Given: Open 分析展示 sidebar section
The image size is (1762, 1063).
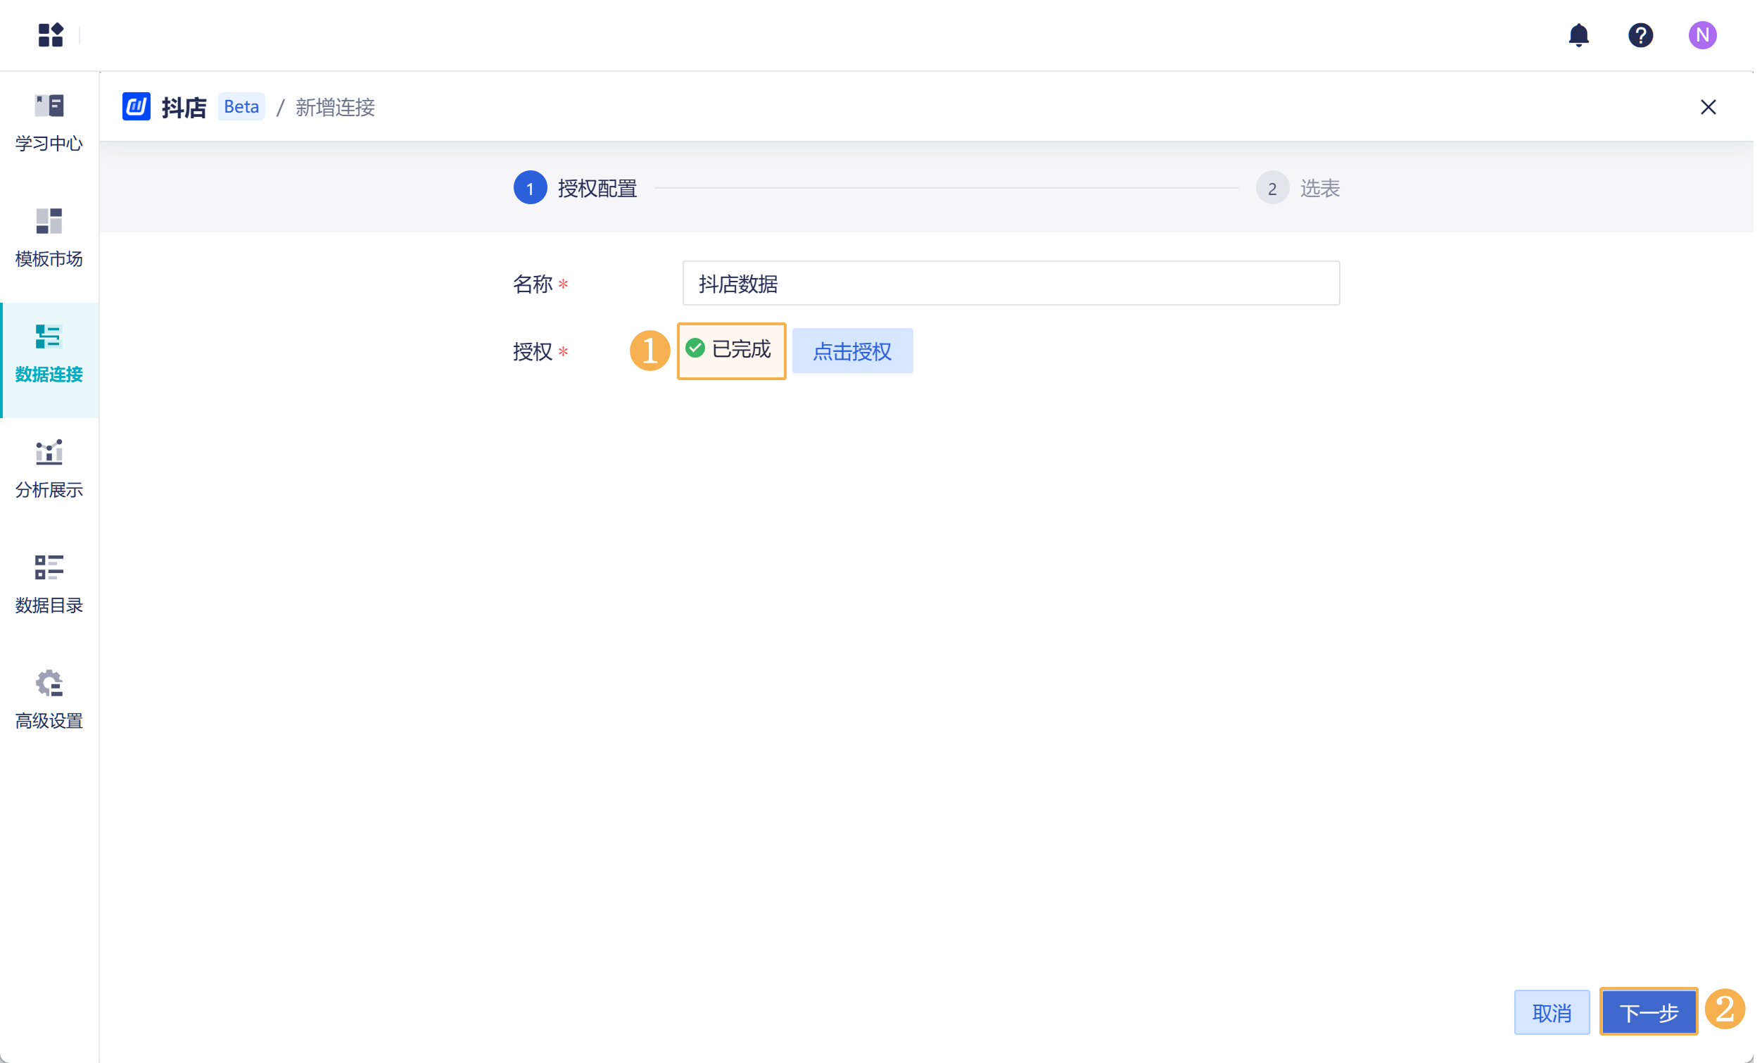Looking at the screenshot, I should (49, 469).
